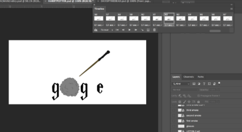Select next frame button in Timeline
Image resolution: width=242 pixels, height=132 pixels.
click(x=136, y=30)
